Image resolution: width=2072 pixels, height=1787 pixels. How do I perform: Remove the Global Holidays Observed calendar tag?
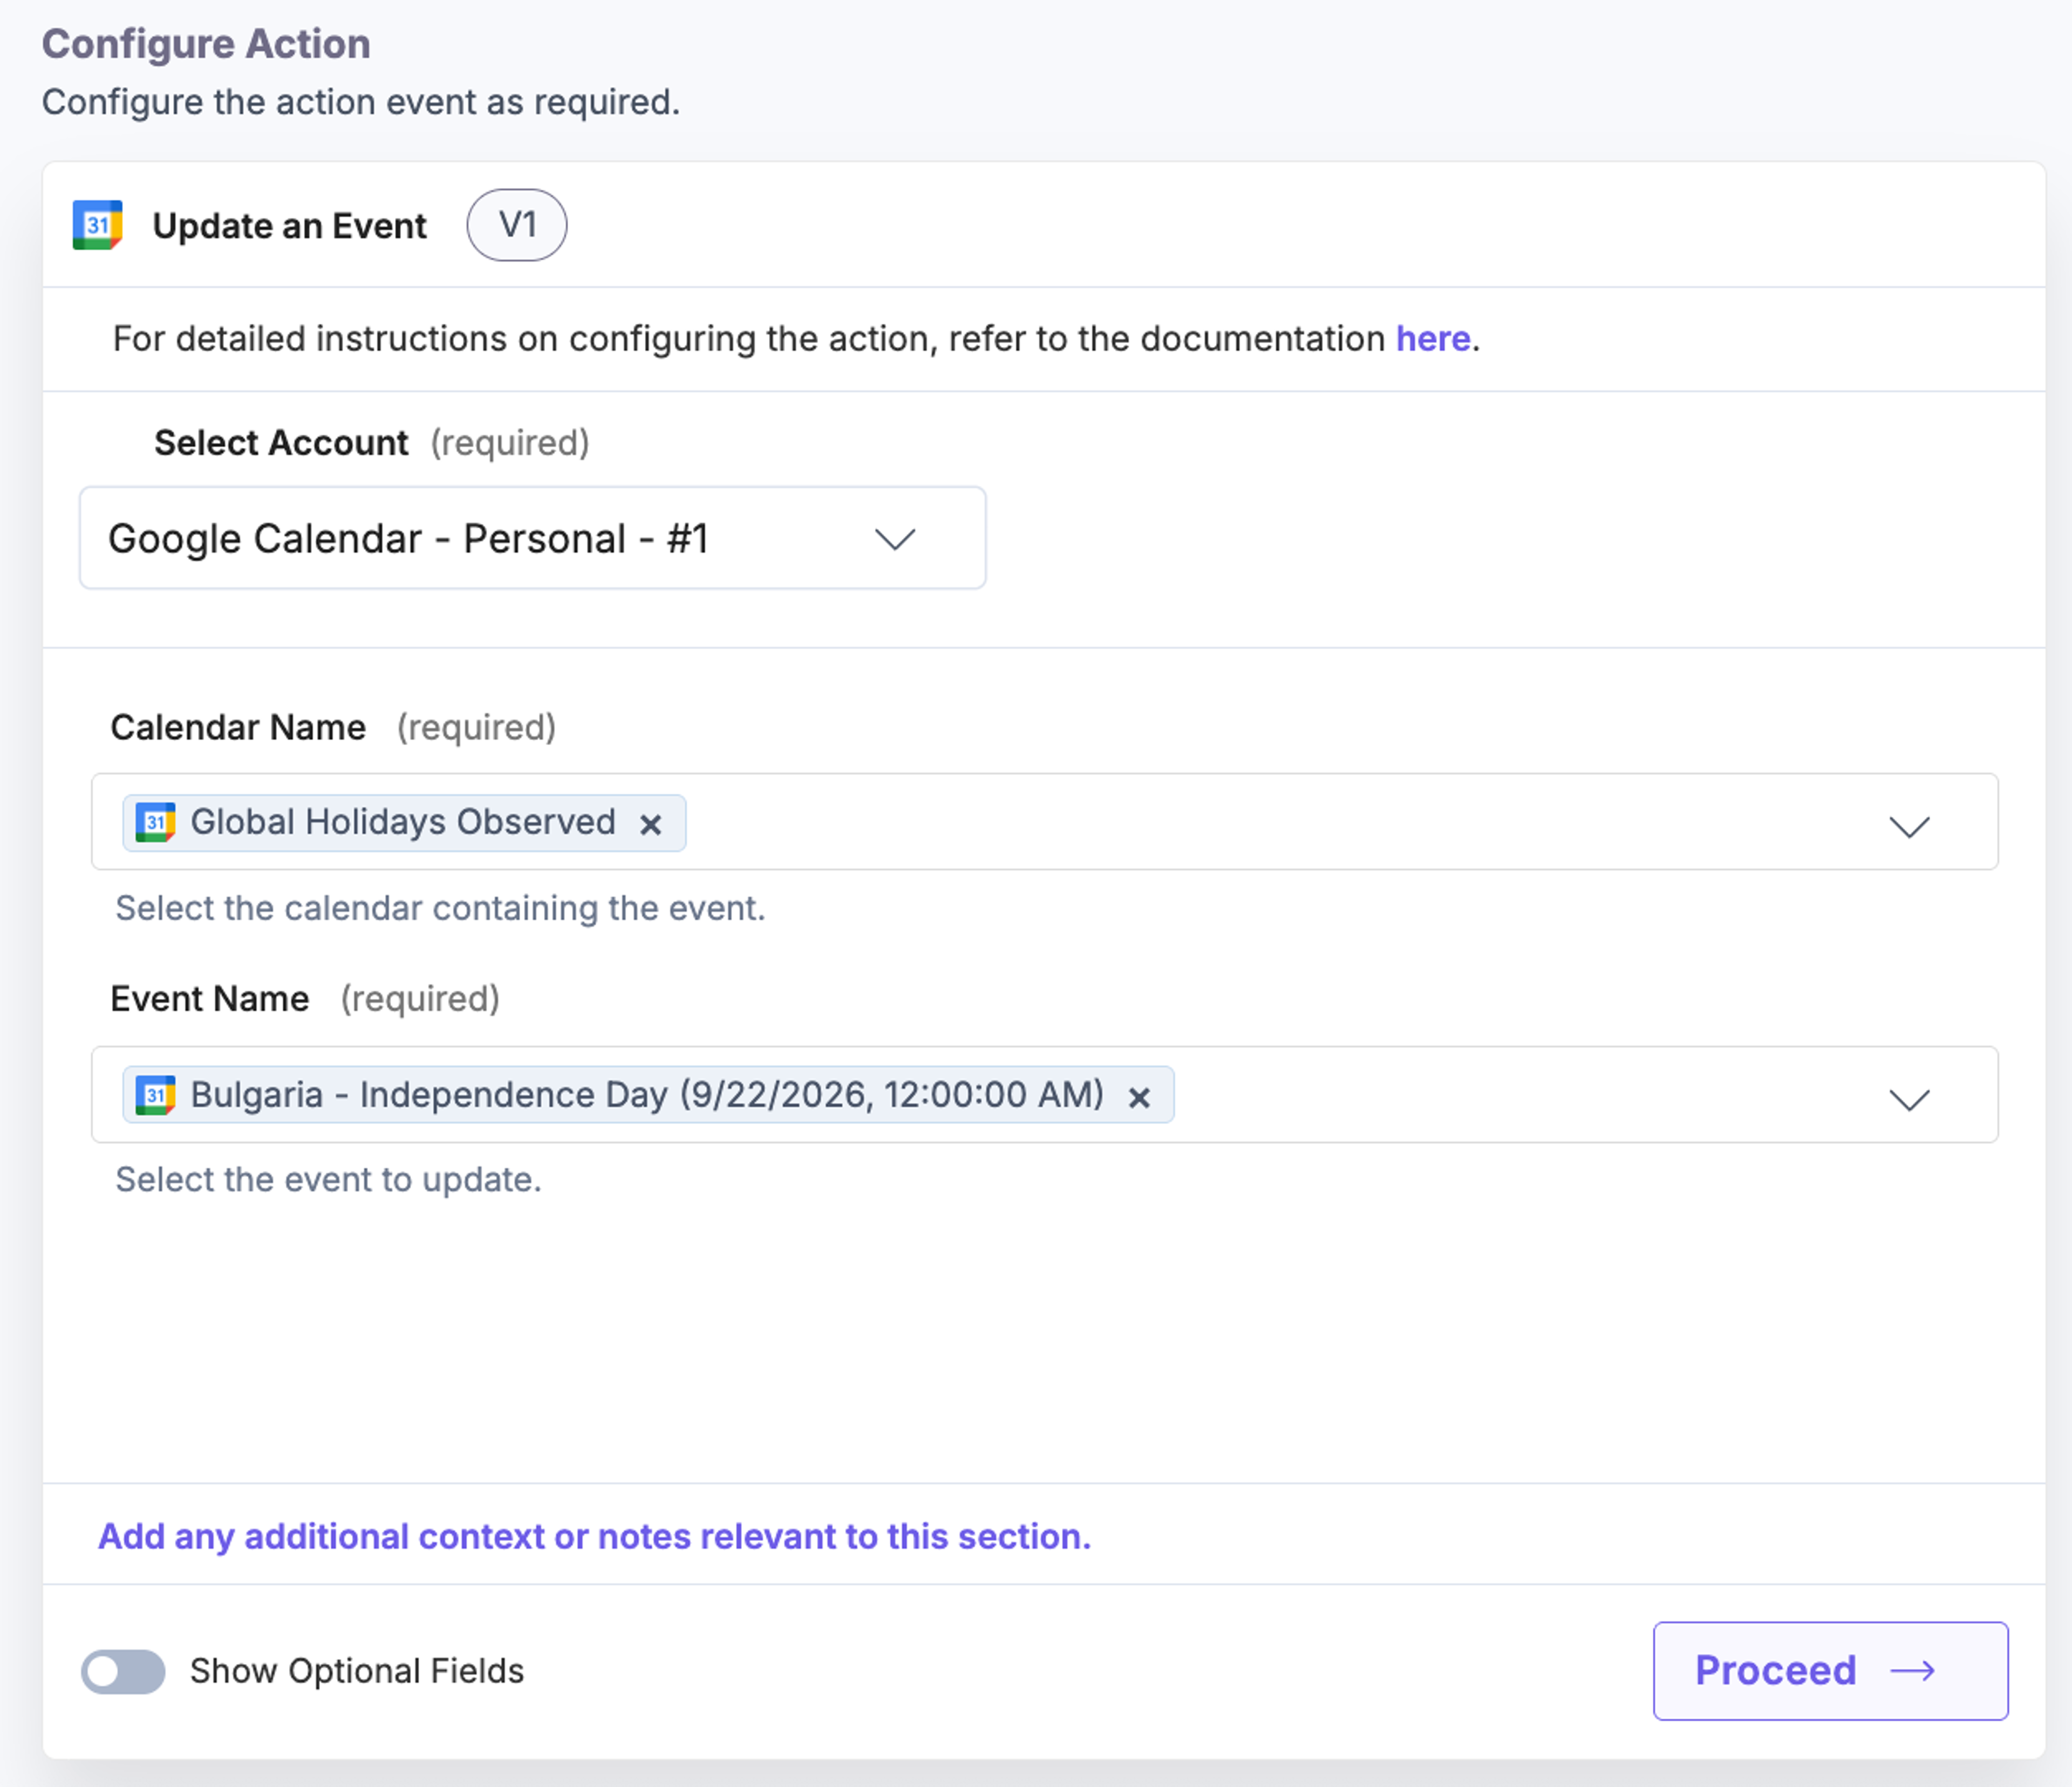[x=651, y=824]
